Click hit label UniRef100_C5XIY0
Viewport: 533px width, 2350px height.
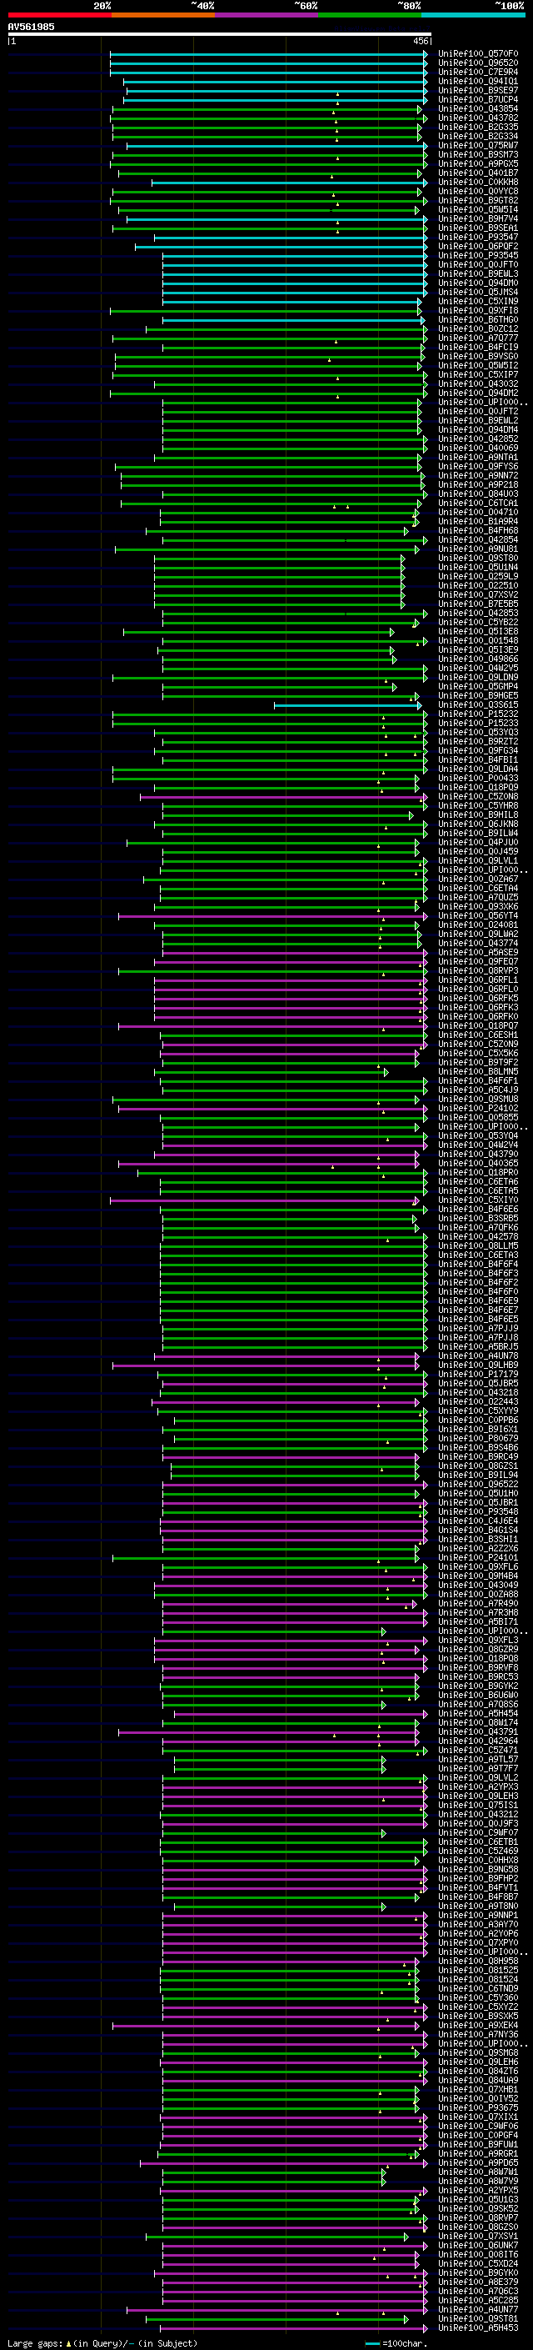pos(478,1200)
